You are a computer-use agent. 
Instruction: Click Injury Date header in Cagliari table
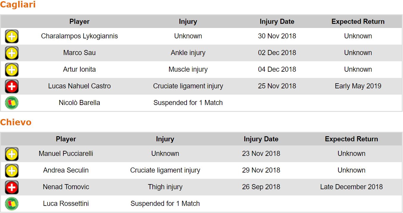point(277,21)
